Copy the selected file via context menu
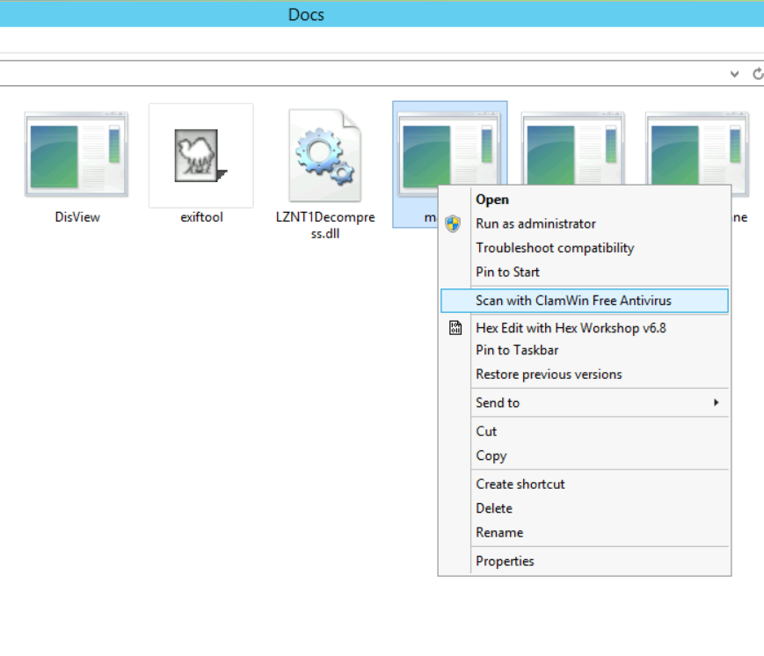Viewport: 764px width, 656px height. coord(491,456)
